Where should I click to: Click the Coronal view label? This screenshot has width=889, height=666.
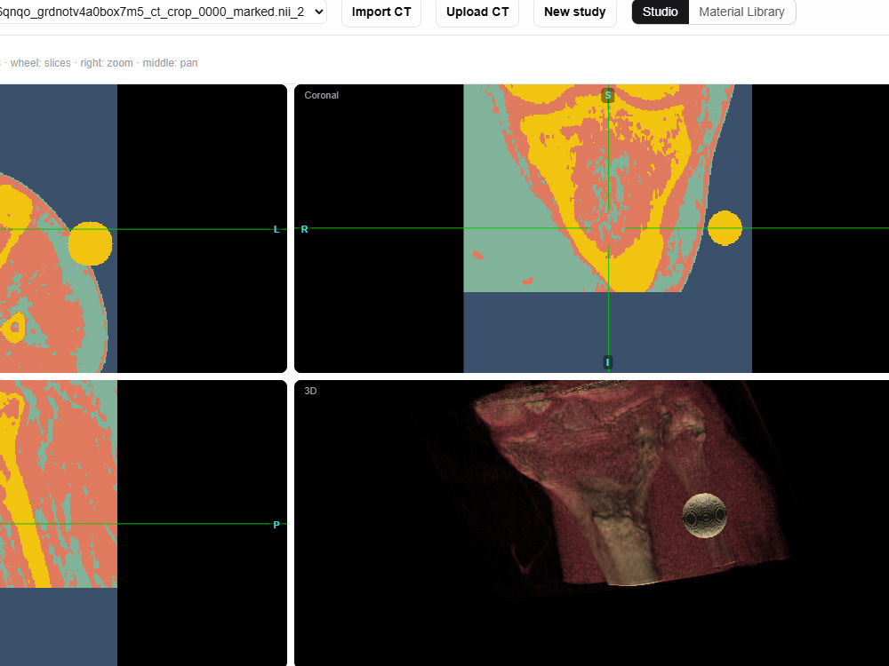[322, 95]
